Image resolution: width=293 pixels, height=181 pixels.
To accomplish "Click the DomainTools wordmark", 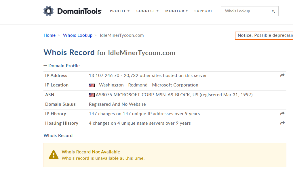I will [x=79, y=11].
